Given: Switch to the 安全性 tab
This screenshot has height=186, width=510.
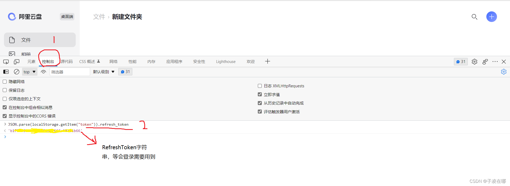Looking at the screenshot, I should point(199,62).
